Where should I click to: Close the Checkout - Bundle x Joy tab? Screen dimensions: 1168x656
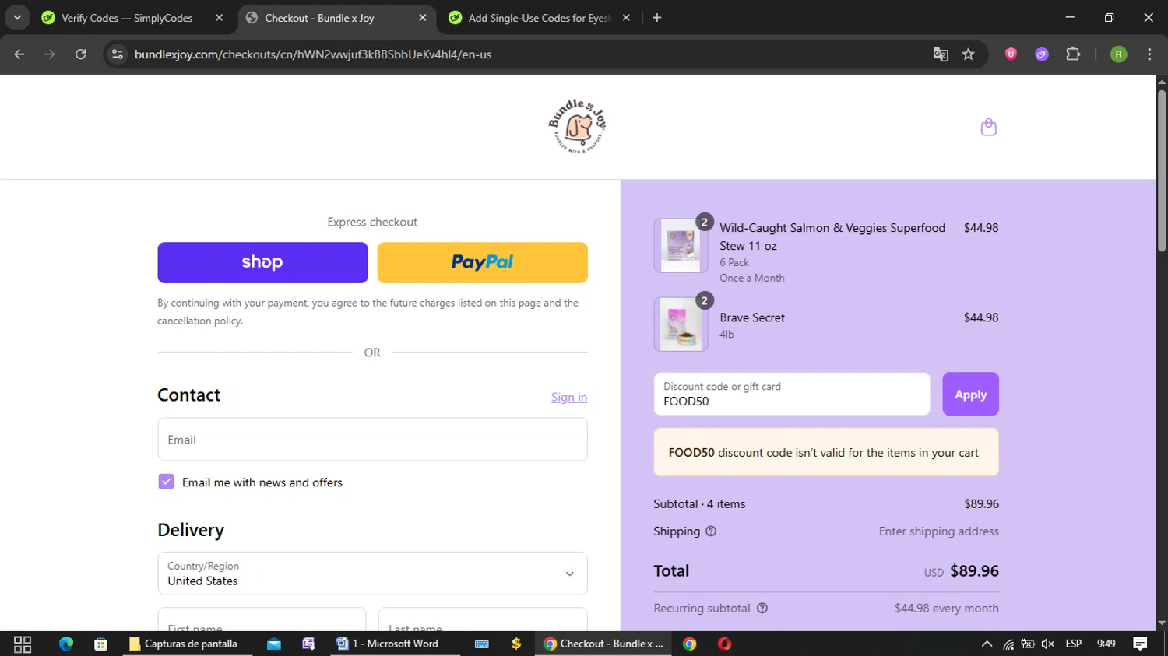click(423, 18)
